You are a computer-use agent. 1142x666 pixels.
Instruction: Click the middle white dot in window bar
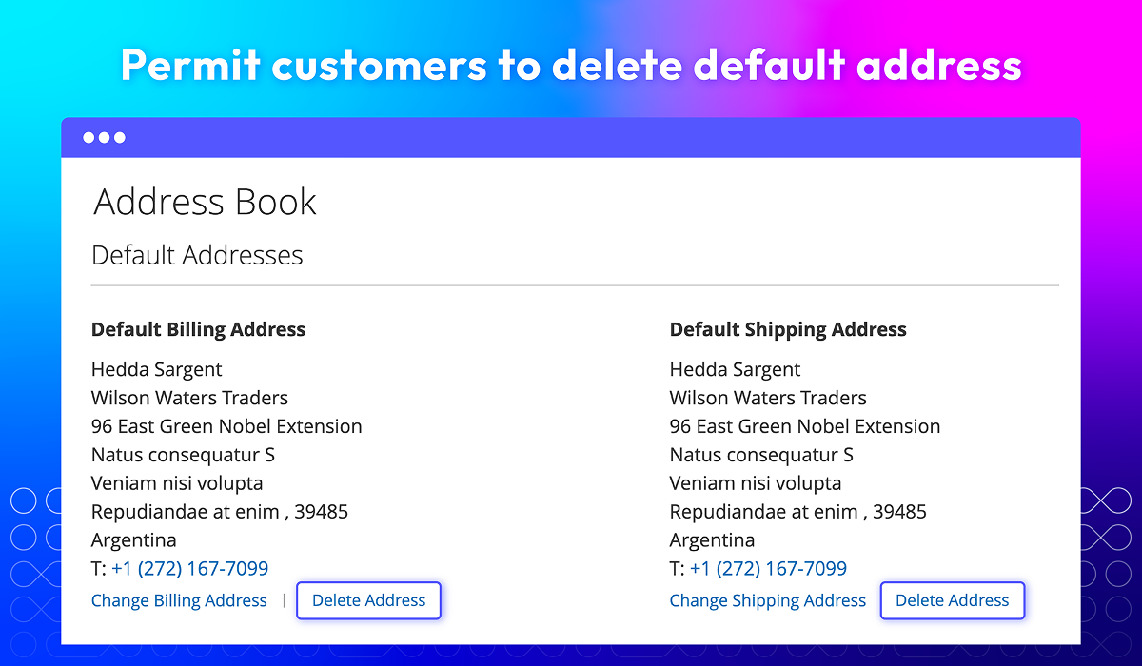tap(104, 138)
